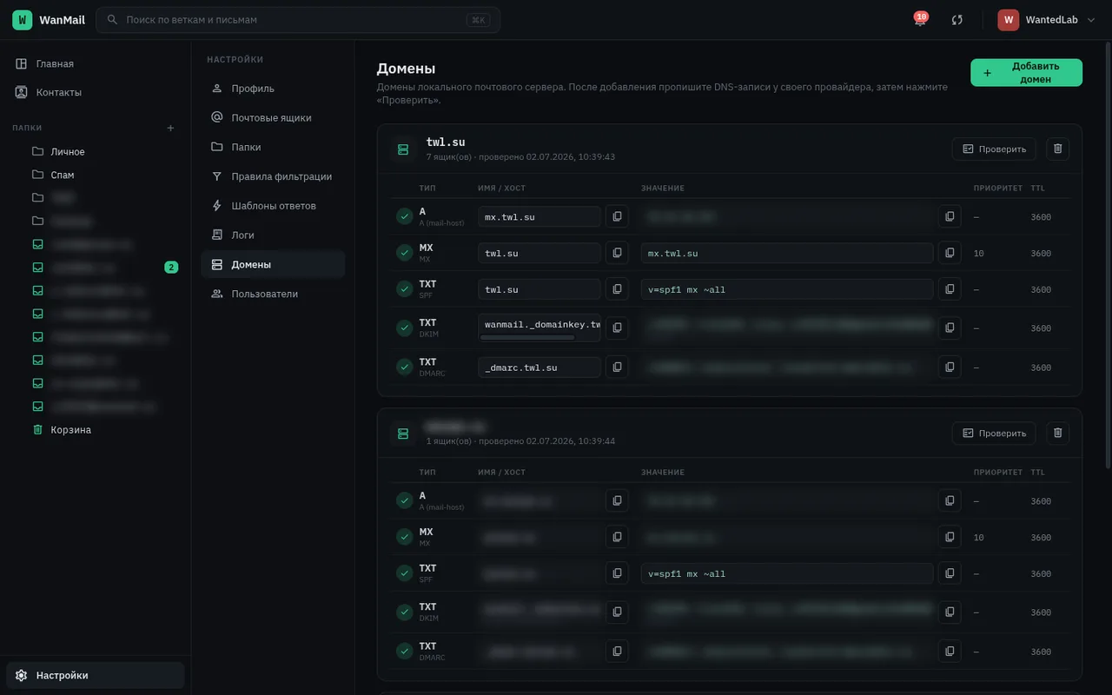1112x695 pixels.
Task: Copy twl.su A record IP value
Action: click(950, 216)
